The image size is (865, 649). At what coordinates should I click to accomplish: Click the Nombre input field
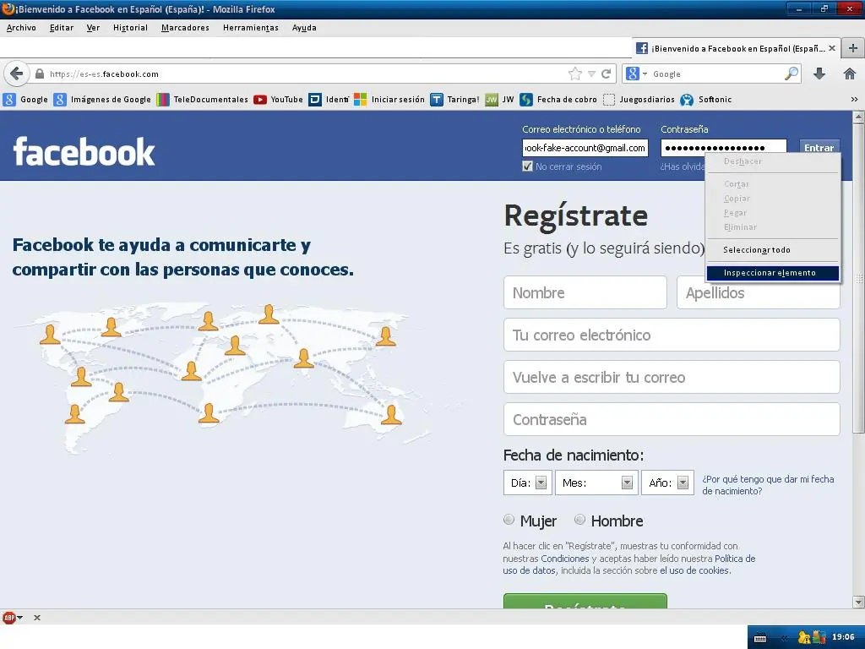[585, 292]
